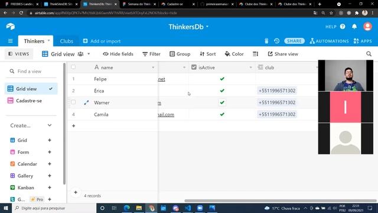This screenshot has width=378, height=213.
Task: Open the Filter menu
Action: point(151,54)
